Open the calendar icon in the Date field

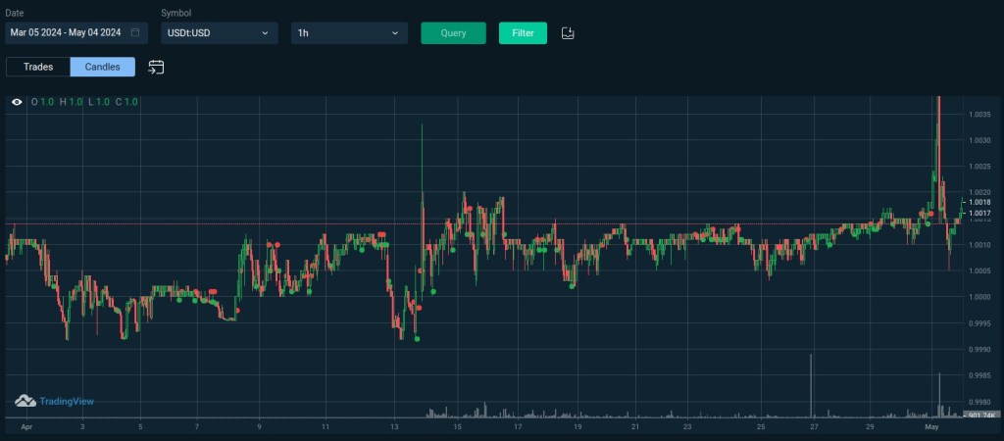[135, 32]
